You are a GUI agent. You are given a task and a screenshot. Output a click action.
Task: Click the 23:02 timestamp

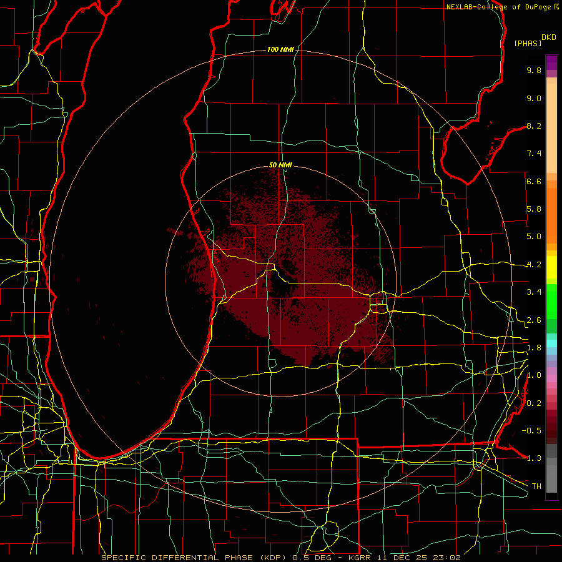(448, 558)
